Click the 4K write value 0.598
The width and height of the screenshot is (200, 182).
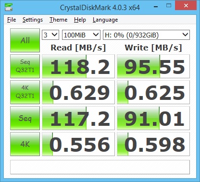click(x=153, y=144)
